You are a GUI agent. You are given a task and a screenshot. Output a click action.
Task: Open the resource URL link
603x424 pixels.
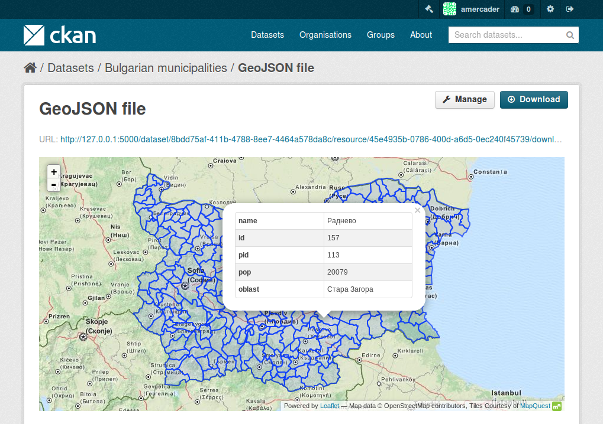click(x=311, y=139)
